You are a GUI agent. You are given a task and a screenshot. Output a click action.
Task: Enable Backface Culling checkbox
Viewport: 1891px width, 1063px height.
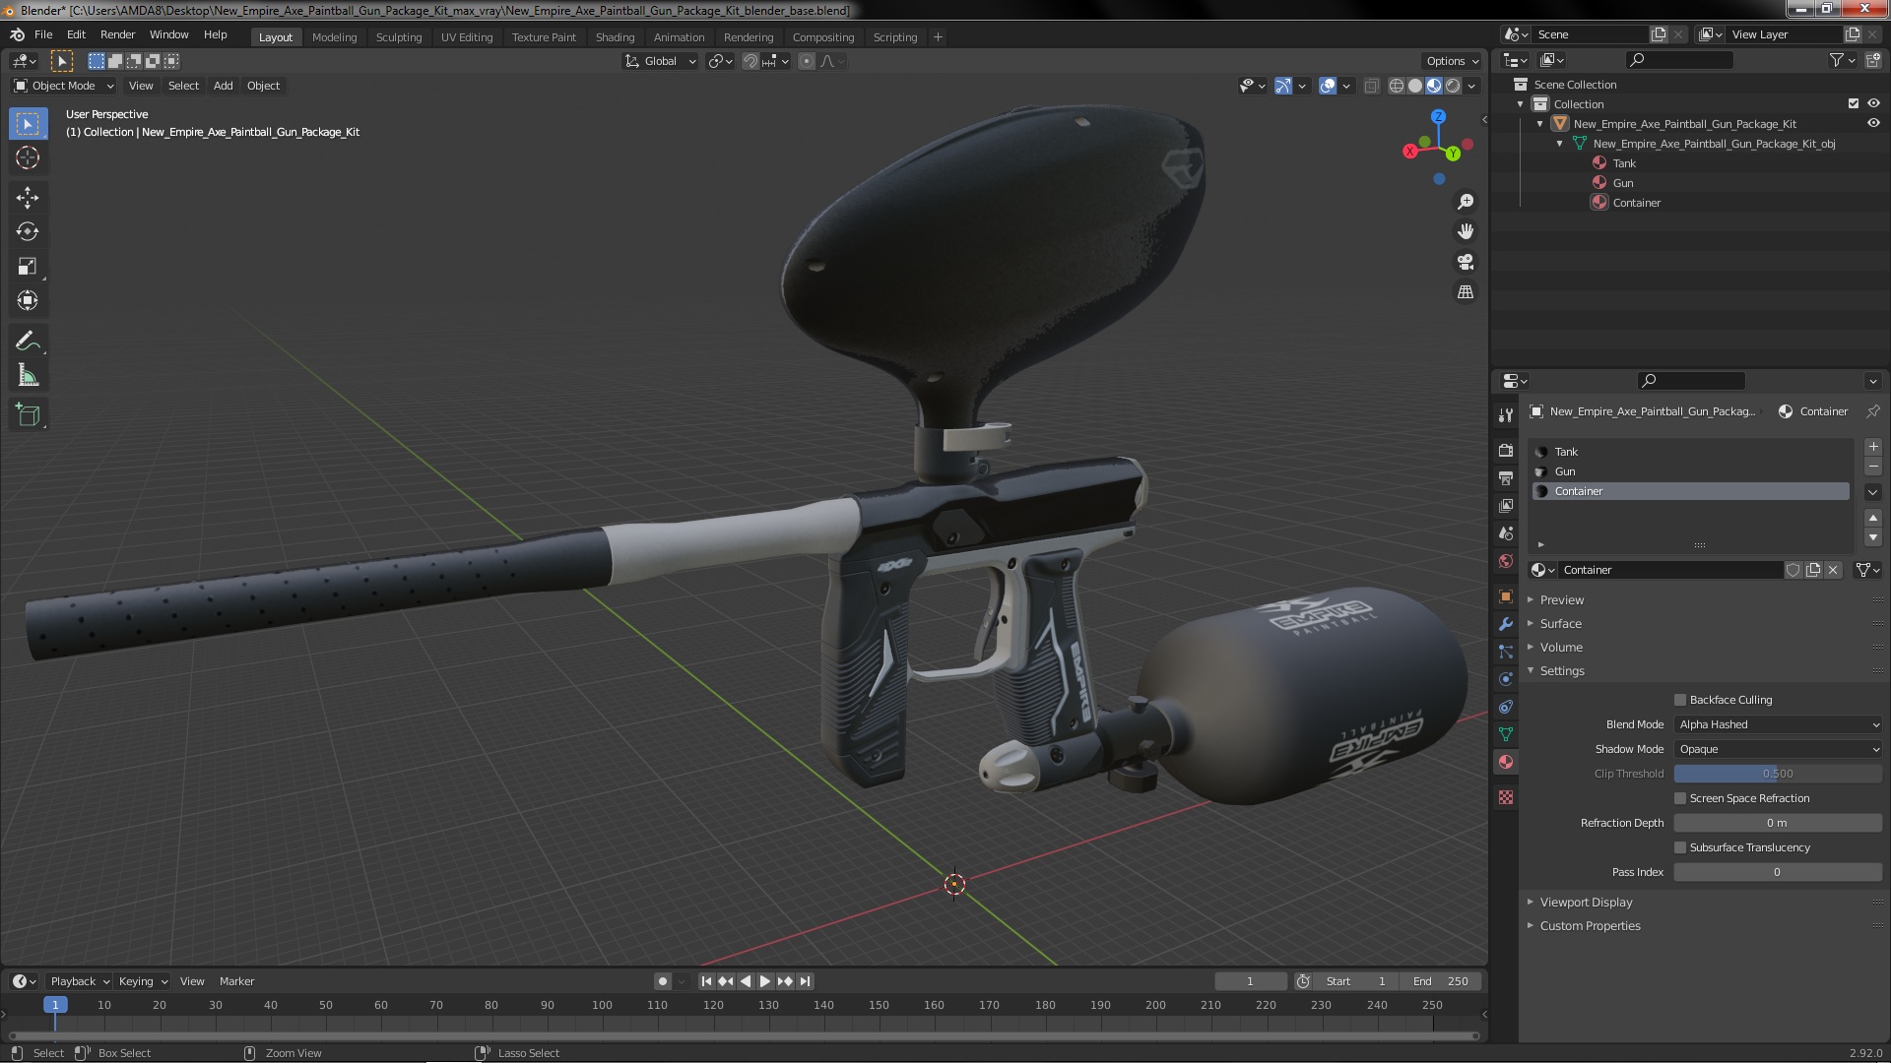coord(1680,700)
